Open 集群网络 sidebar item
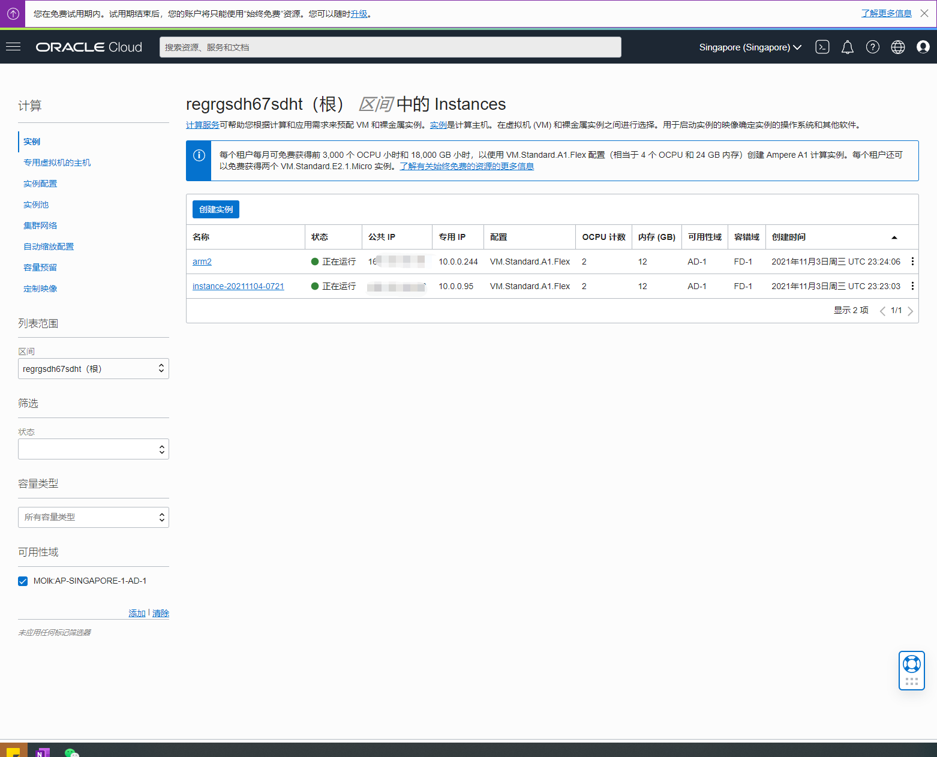937x757 pixels. [40, 226]
